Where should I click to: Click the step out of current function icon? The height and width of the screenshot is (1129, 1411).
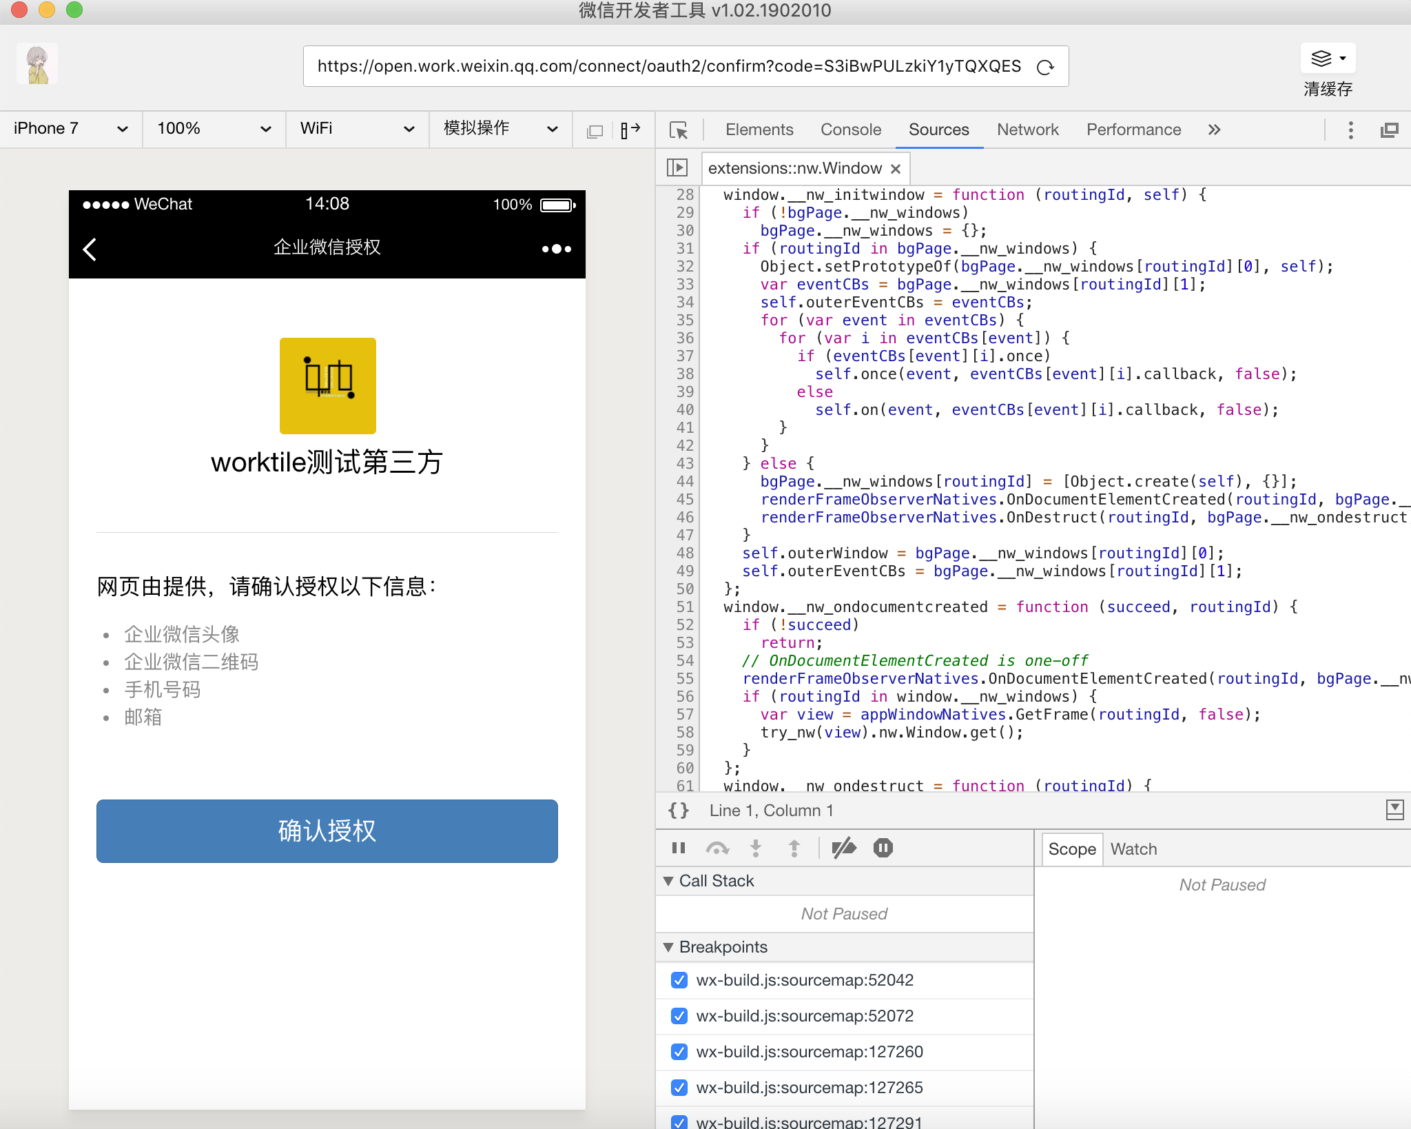pos(799,849)
